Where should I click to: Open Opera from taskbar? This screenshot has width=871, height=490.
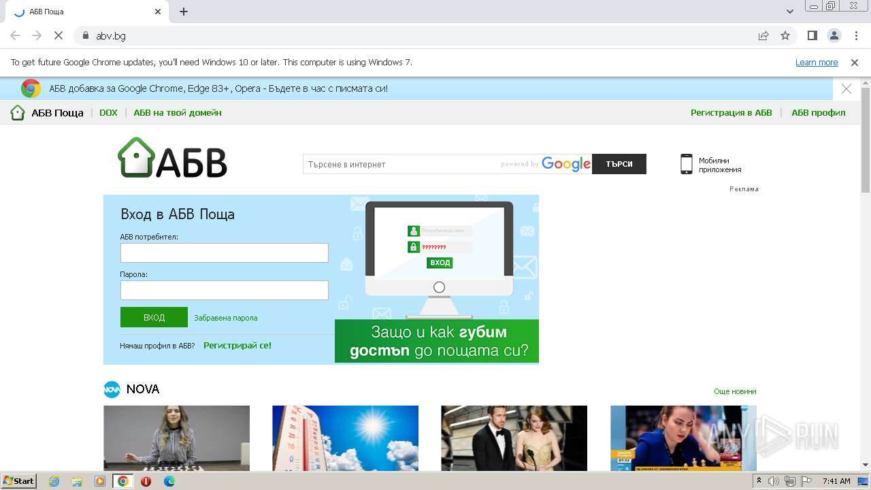(x=146, y=481)
